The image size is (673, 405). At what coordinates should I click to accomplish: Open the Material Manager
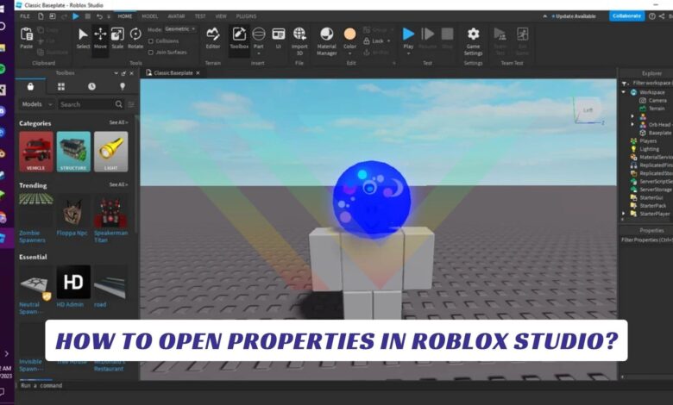click(x=327, y=40)
